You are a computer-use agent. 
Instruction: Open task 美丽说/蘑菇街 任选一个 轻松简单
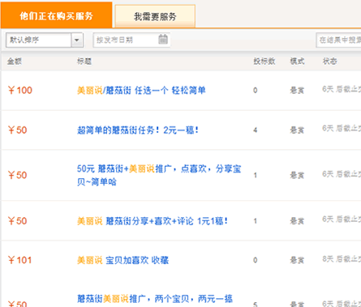141,90
